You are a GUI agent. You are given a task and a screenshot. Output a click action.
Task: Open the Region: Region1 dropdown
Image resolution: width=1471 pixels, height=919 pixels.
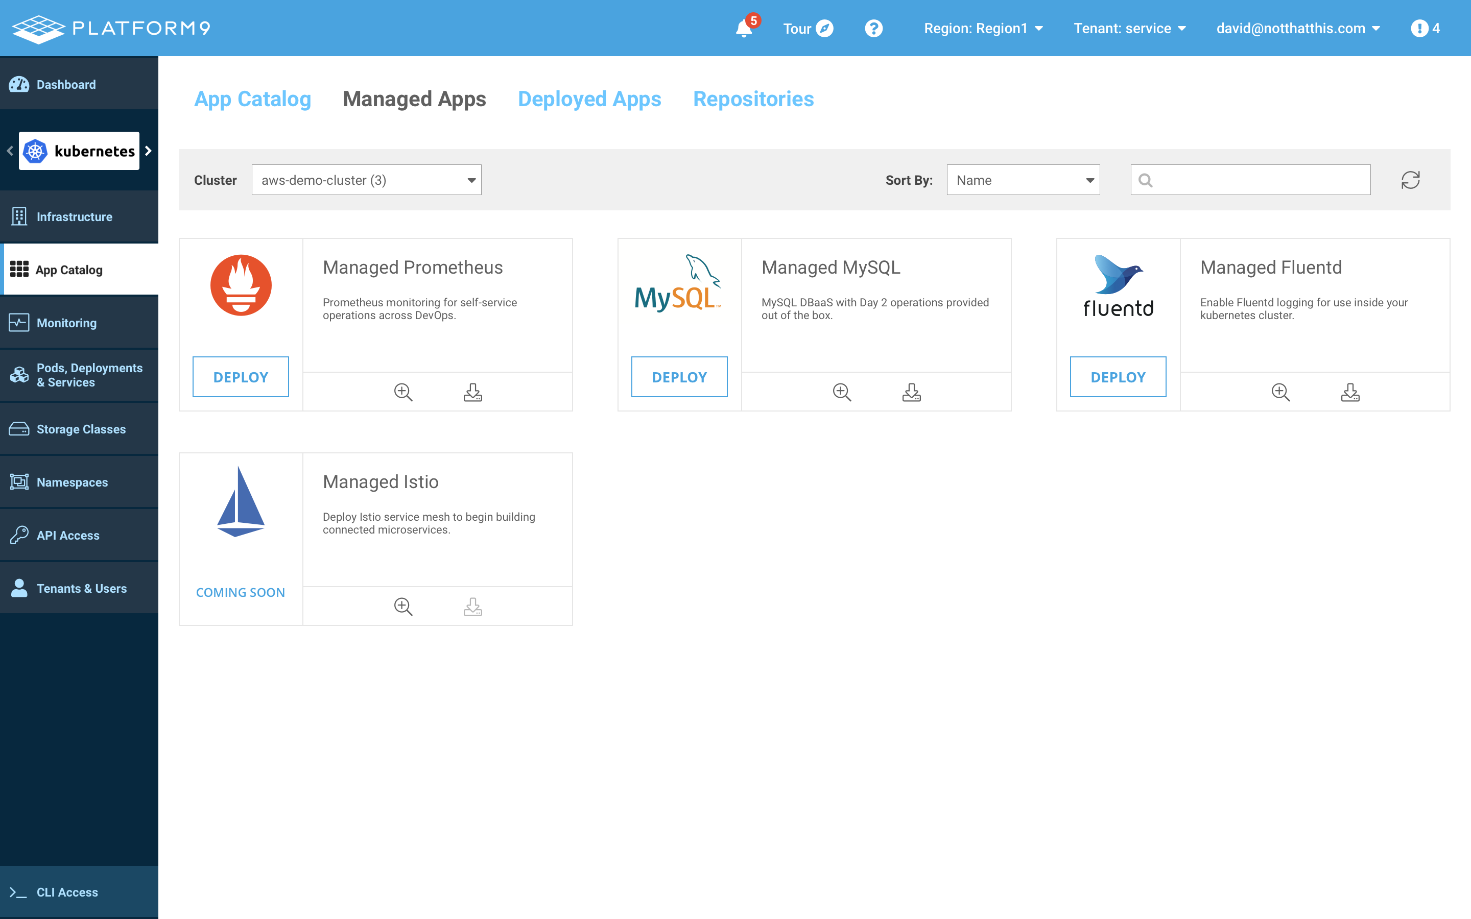pos(984,28)
